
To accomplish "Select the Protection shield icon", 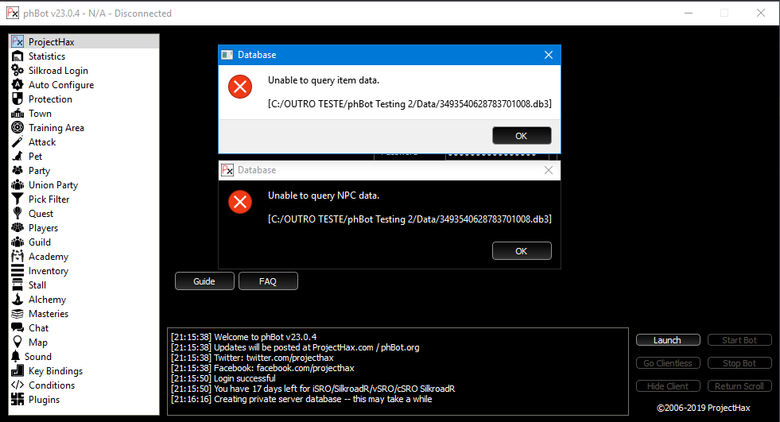I will click(x=17, y=99).
